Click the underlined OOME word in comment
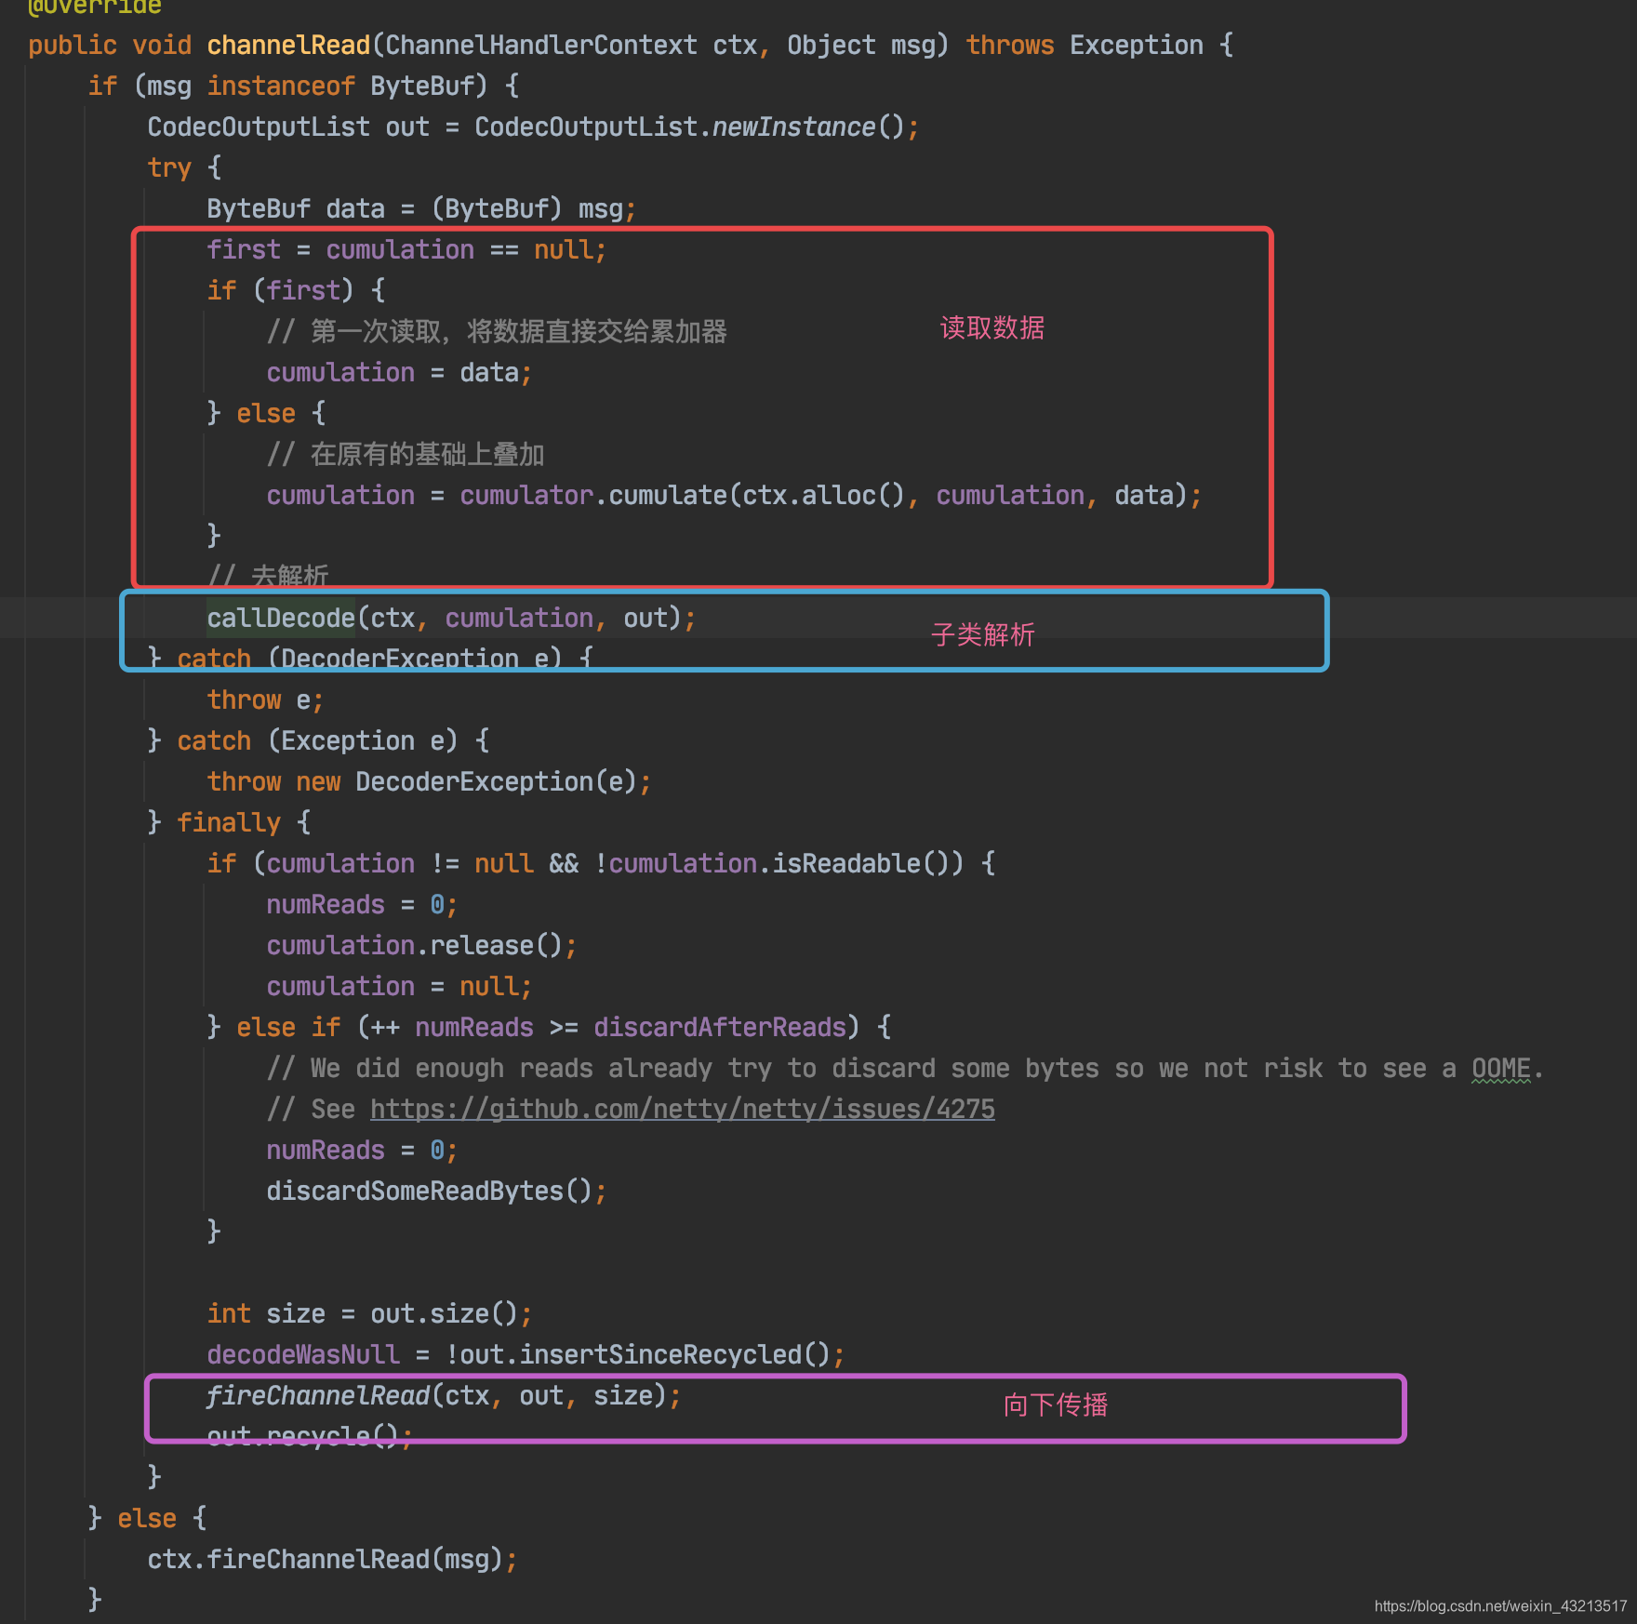 pyautogui.click(x=1500, y=1068)
